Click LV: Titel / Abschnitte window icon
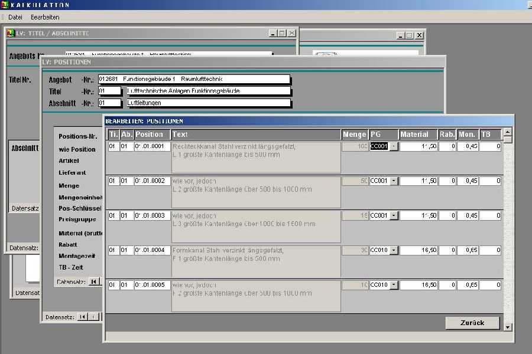This screenshot has height=354, width=532. click(10, 34)
